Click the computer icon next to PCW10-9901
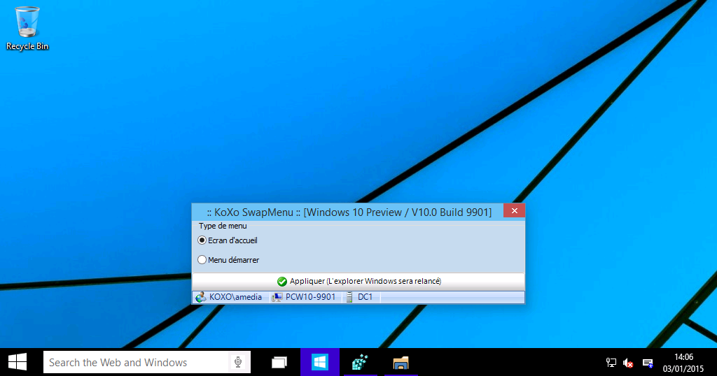The image size is (717, 376). coord(277,297)
